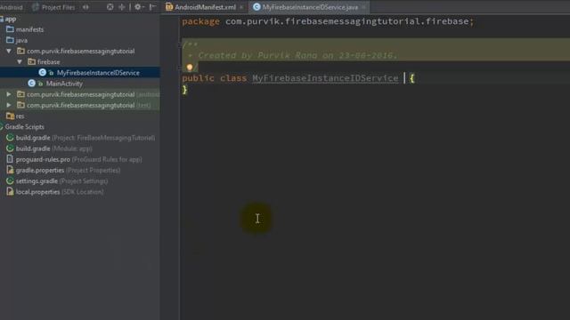The width and height of the screenshot is (570, 320).
Task: Click the gradle.properties file icon
Action: click(x=10, y=170)
